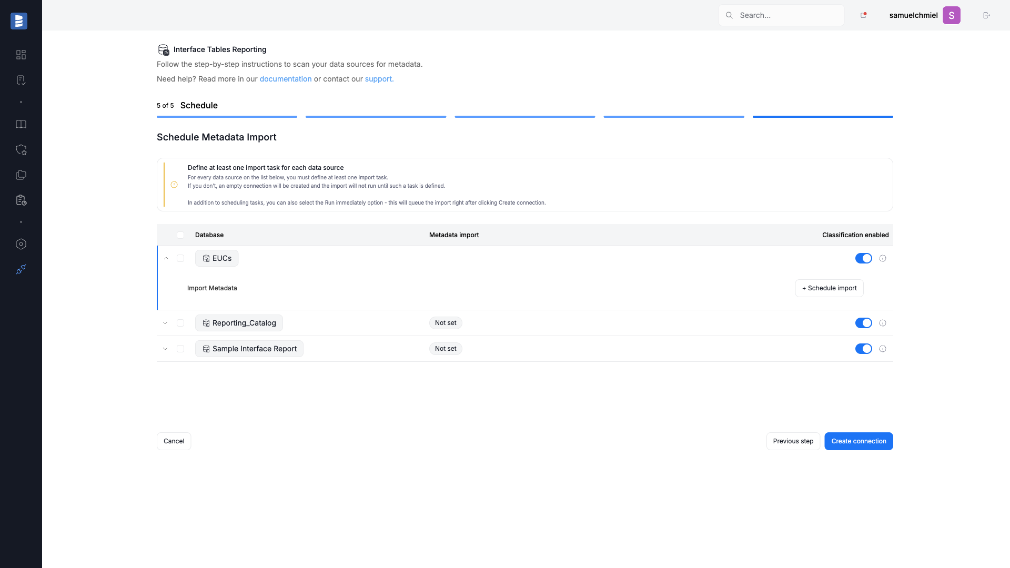
Task: Focus the Search input field
Action: [x=781, y=15]
